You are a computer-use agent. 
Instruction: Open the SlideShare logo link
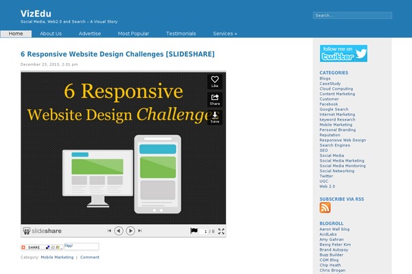click(43, 231)
